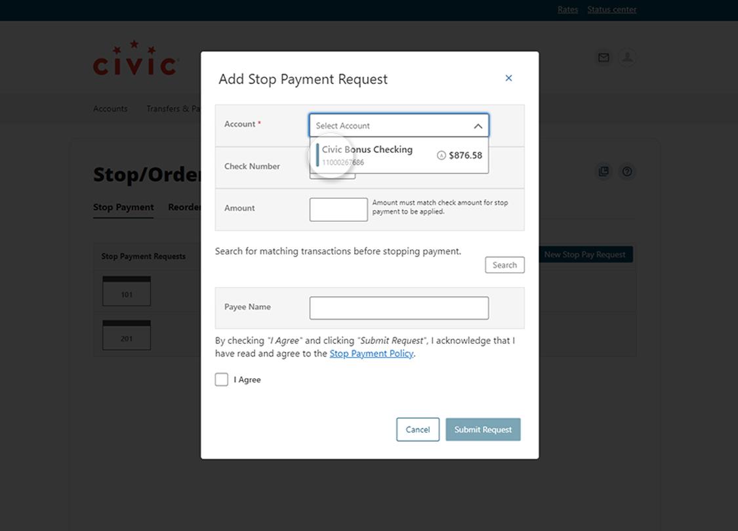738x531 pixels.
Task: Choose Civic Bonus Checking account option
Action: pyautogui.click(x=399, y=155)
